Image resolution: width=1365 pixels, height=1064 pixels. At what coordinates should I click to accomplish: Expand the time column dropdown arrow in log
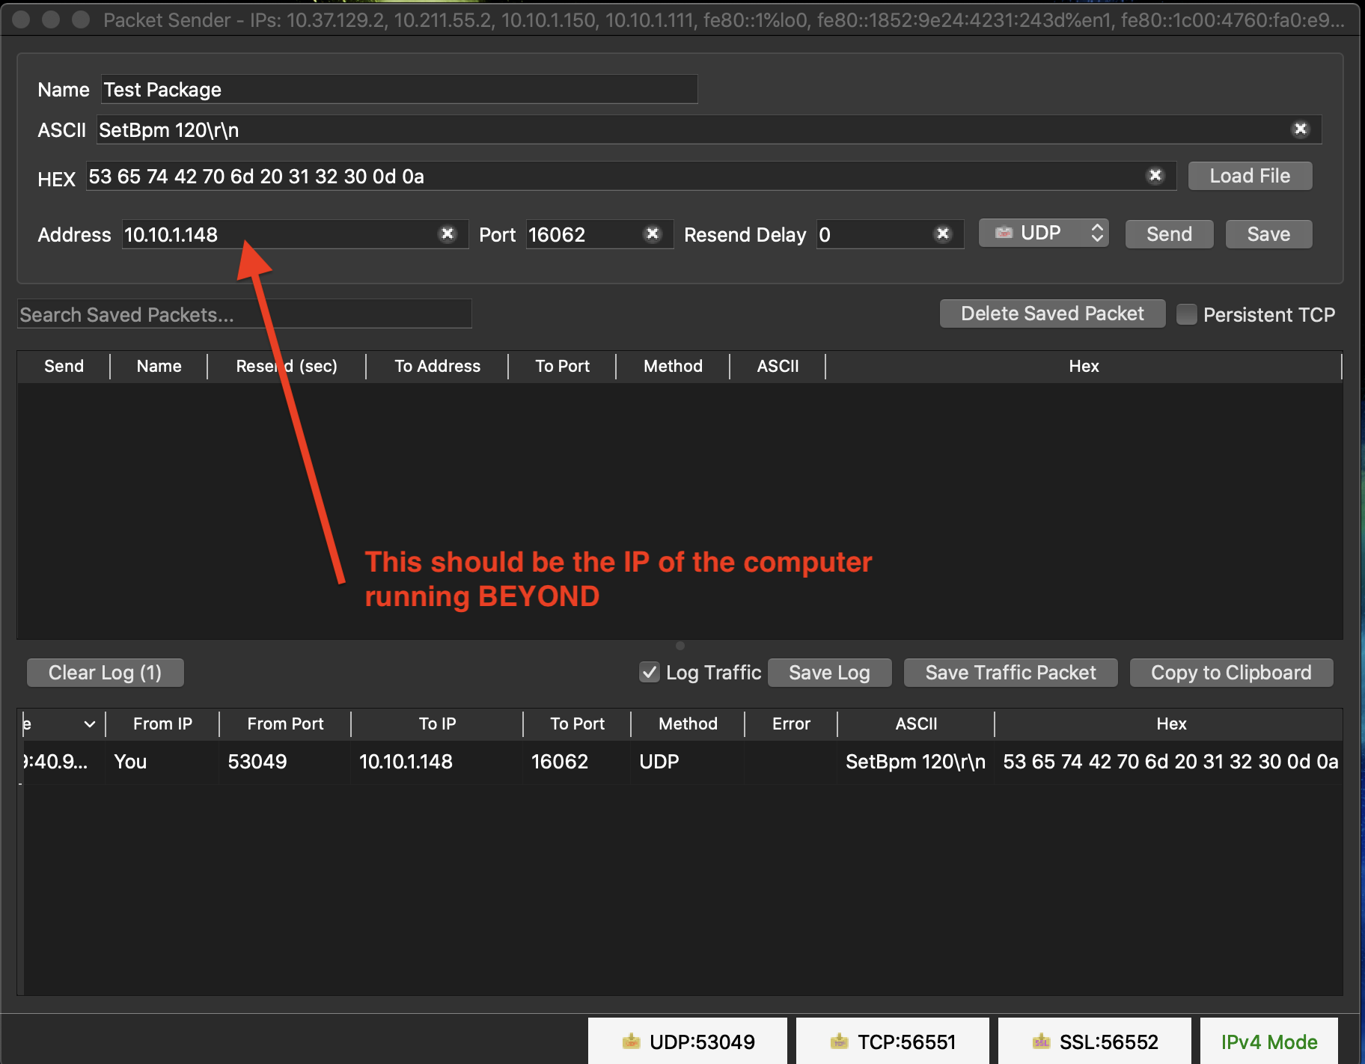click(90, 724)
